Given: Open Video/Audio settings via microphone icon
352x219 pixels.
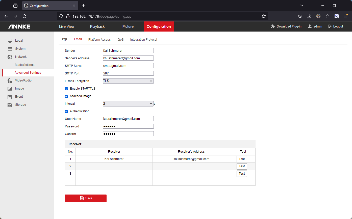Looking at the screenshot, I should coord(10,80).
